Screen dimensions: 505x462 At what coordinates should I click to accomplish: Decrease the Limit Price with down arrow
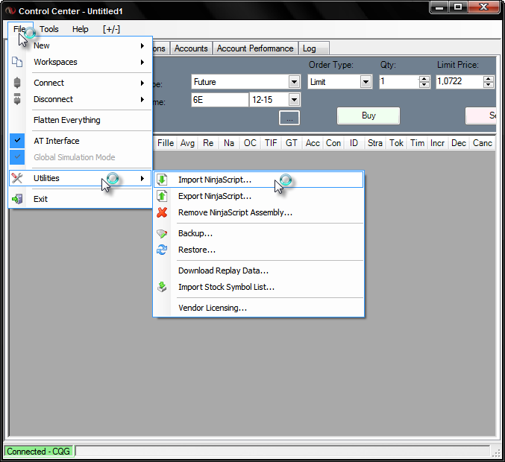click(x=489, y=85)
